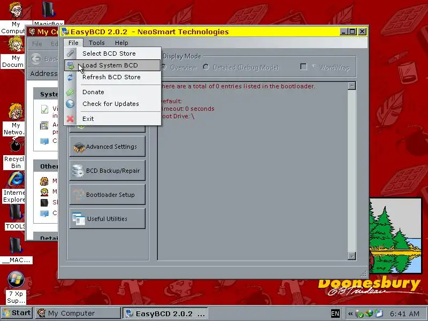Click the monitor icon under System Tasks
This screenshot has width=428, height=321.
[44, 141]
